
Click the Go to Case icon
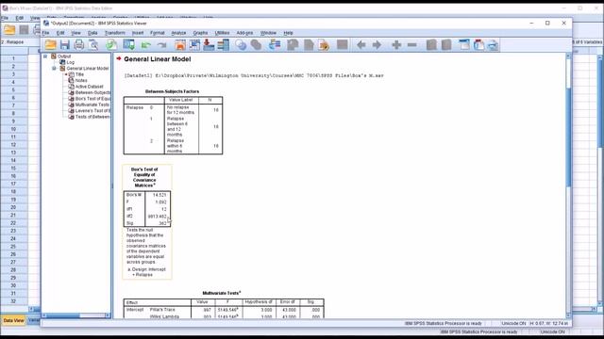pos(194,45)
